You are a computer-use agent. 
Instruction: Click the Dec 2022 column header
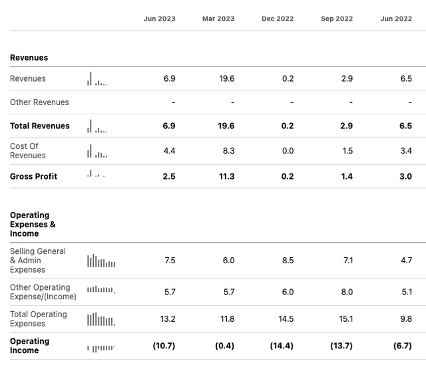pyautogui.click(x=278, y=19)
